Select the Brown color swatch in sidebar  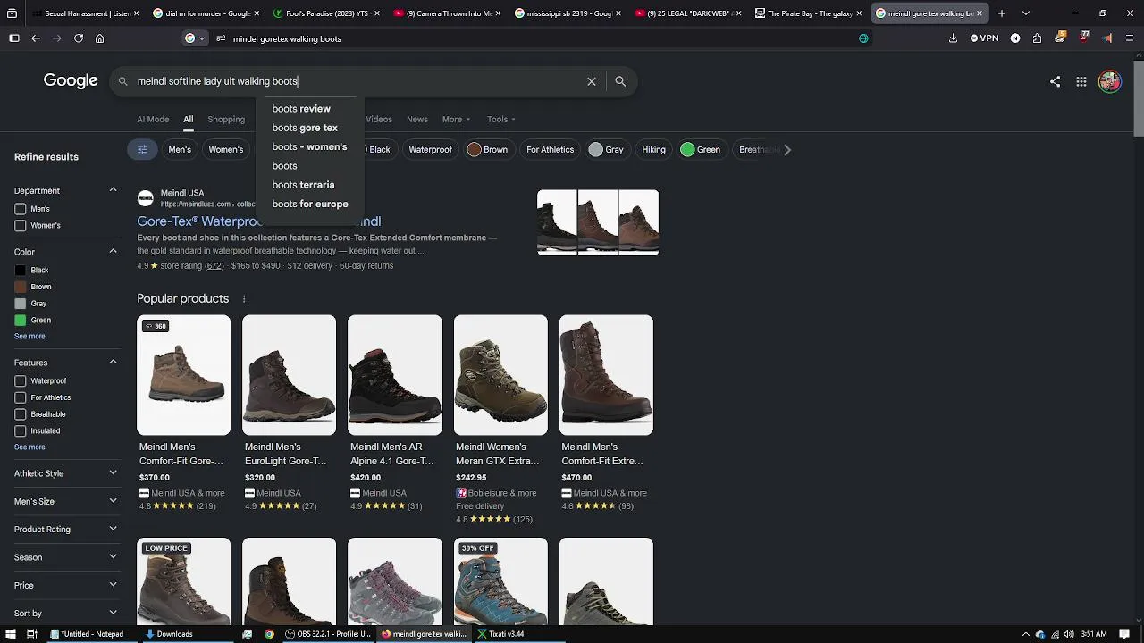[21, 288]
